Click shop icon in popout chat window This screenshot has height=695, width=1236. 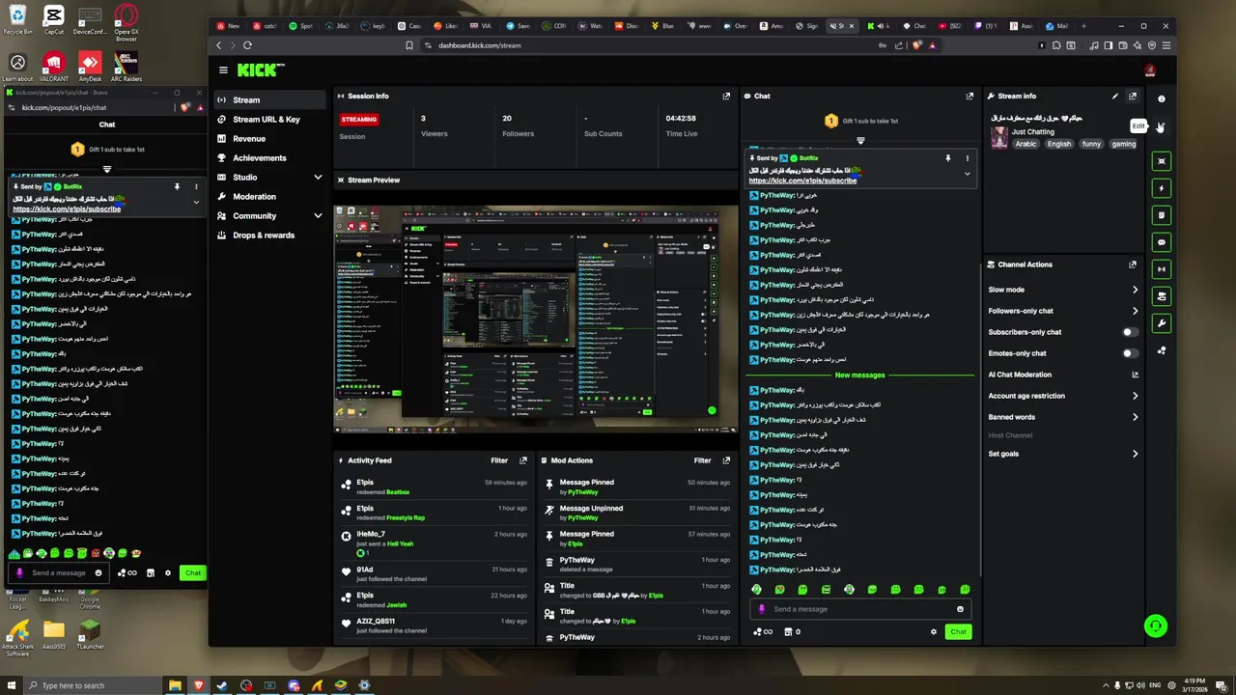(150, 572)
